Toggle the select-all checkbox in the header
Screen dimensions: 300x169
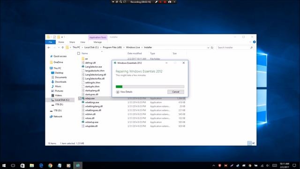point(79,53)
